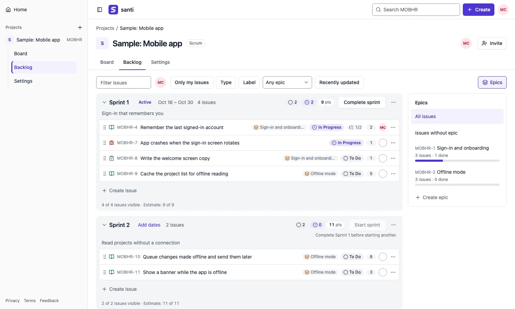Viewport: 515px width, 309px height.
Task: Click the Complete sprint button
Action: [362, 102]
